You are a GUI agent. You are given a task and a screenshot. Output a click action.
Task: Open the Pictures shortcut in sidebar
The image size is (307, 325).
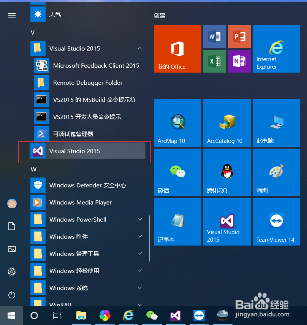(x=12, y=249)
